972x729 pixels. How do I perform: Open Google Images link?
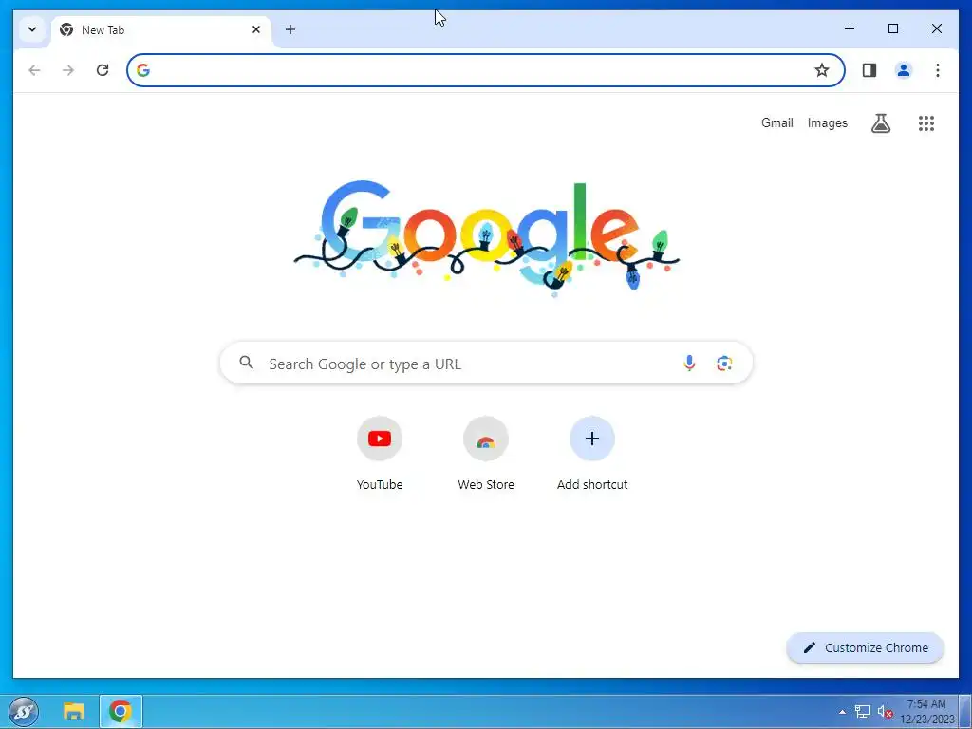pyautogui.click(x=827, y=122)
